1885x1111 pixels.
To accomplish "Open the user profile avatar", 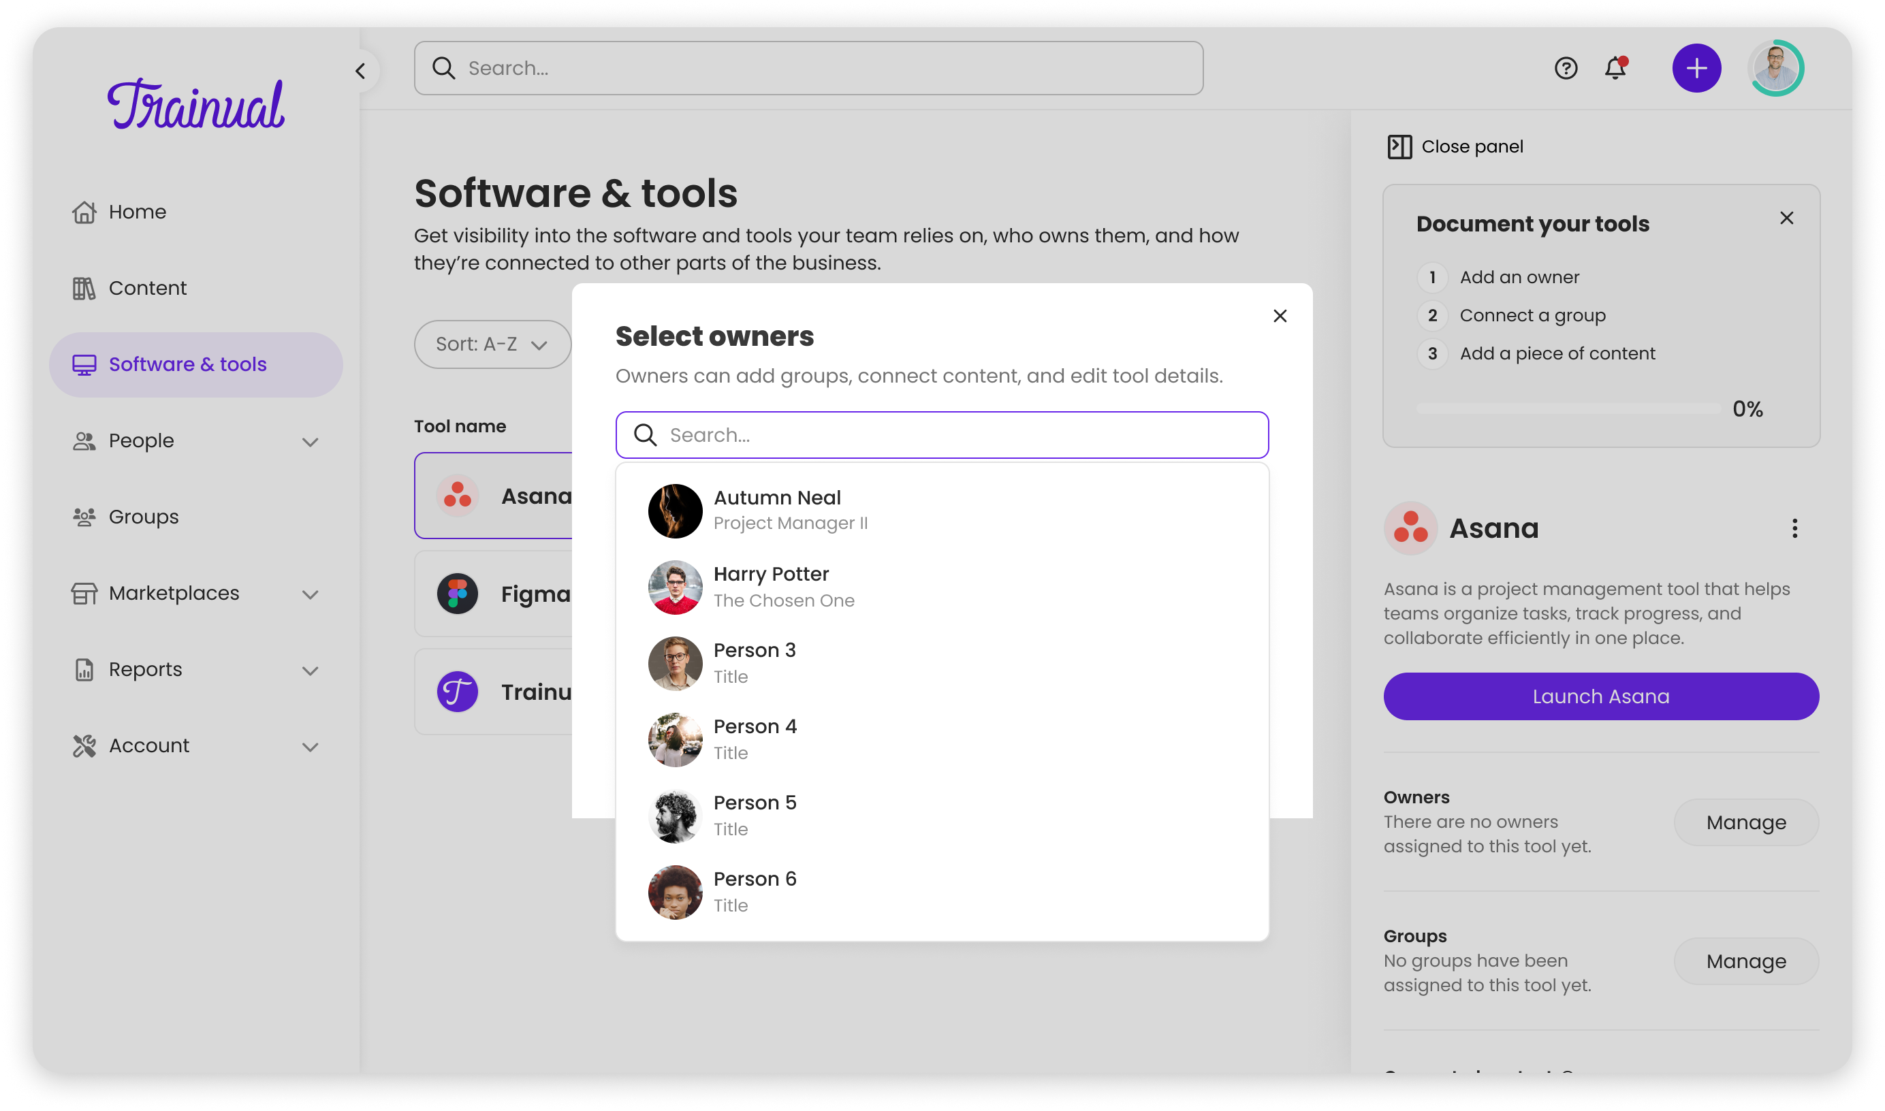I will pos(1775,68).
